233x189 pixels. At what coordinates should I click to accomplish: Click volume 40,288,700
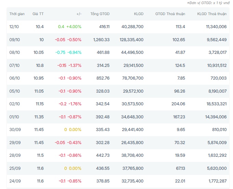tap(132, 27)
